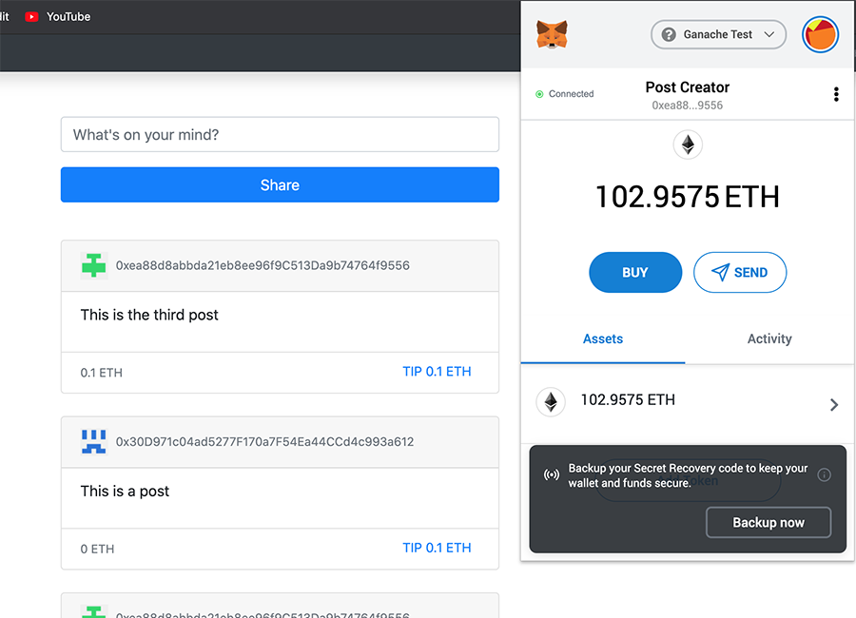Select the address 0x30D971c04ad5277F170a7F54Ea44CCd4c993a612
The width and height of the screenshot is (856, 618).
tap(264, 442)
